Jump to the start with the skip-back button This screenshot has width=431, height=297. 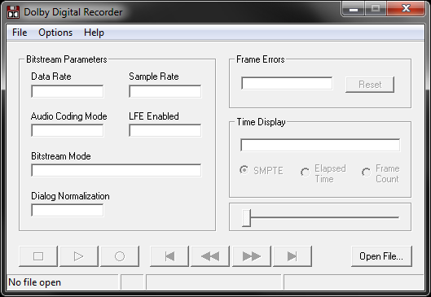click(169, 256)
